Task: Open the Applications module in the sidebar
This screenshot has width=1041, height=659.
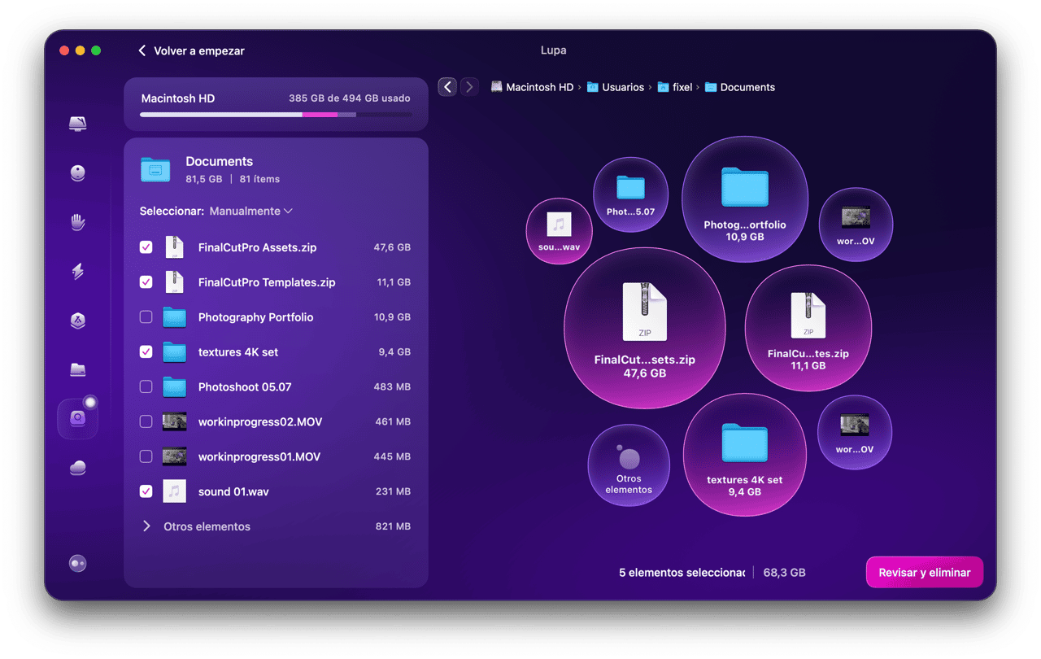Action: [78, 321]
